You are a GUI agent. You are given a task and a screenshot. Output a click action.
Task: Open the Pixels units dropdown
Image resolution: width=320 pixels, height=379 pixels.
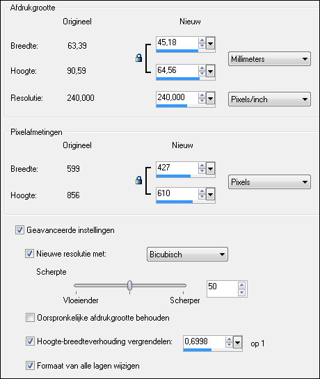[269, 182]
